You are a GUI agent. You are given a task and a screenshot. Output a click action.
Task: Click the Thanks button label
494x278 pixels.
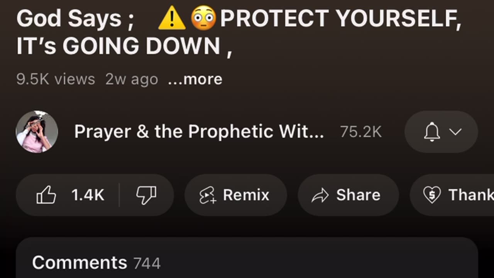[x=471, y=195]
